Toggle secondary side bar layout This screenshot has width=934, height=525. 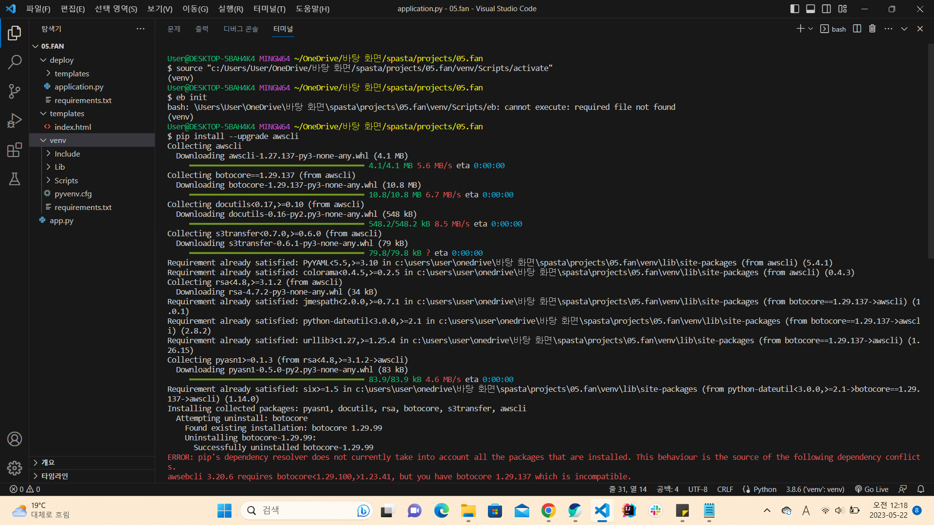pyautogui.click(x=826, y=9)
